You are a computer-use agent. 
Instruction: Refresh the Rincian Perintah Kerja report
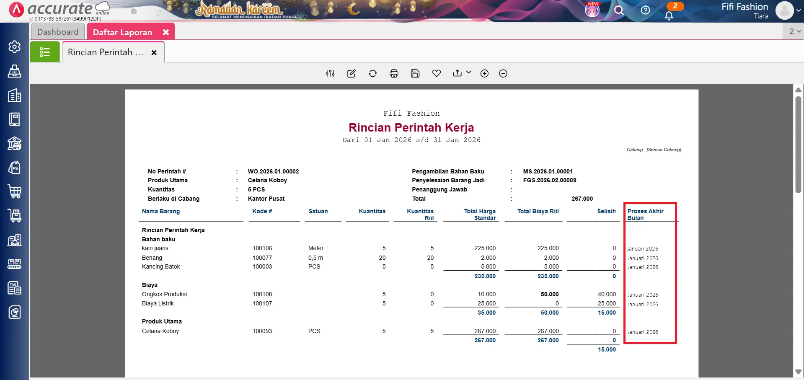pos(373,73)
